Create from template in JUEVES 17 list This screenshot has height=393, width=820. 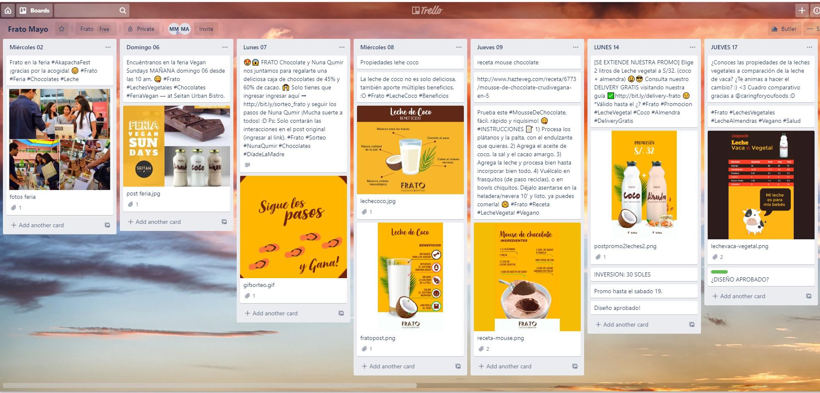point(809,296)
